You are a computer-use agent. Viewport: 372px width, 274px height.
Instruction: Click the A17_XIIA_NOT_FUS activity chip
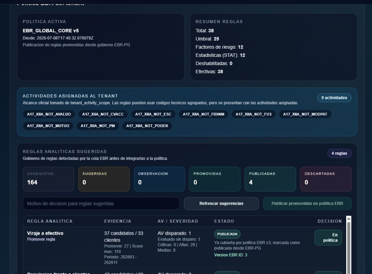(254, 114)
